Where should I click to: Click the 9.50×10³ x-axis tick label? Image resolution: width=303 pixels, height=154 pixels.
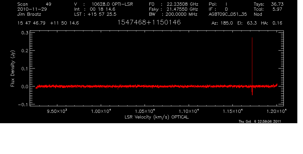57,111
